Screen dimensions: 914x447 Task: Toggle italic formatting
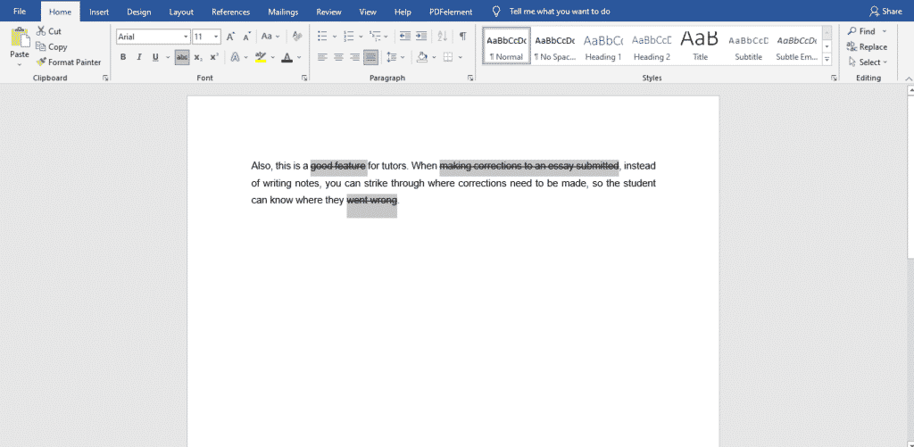138,57
